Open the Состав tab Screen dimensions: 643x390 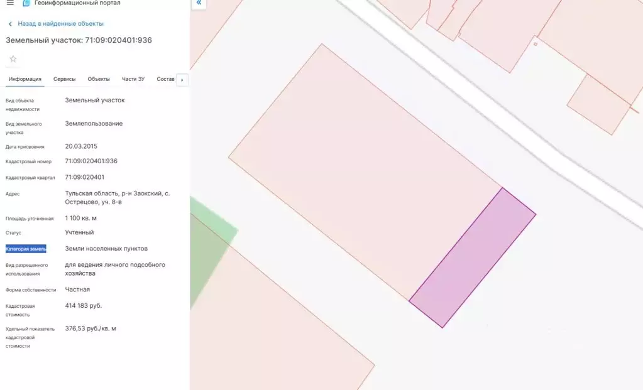pos(165,79)
